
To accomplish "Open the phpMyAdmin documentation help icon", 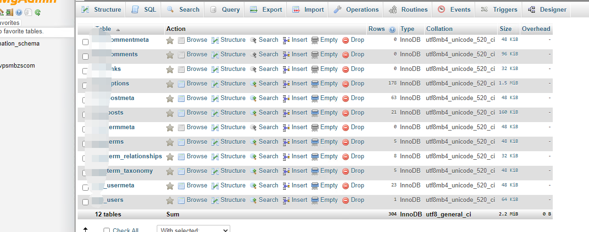I will (19, 13).
